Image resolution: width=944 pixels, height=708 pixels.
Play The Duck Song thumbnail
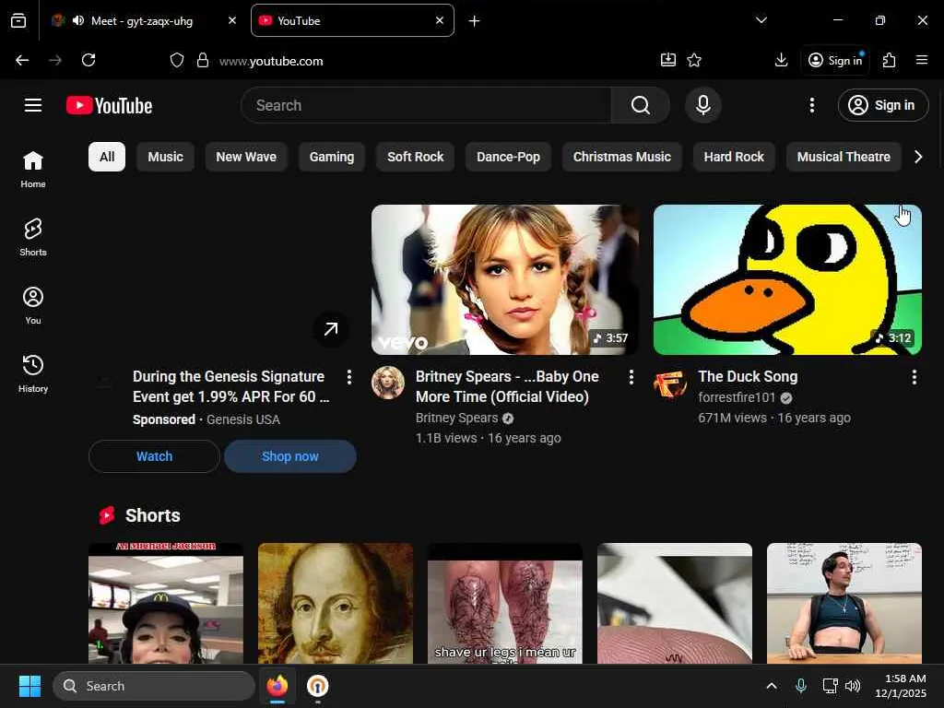[787, 280]
